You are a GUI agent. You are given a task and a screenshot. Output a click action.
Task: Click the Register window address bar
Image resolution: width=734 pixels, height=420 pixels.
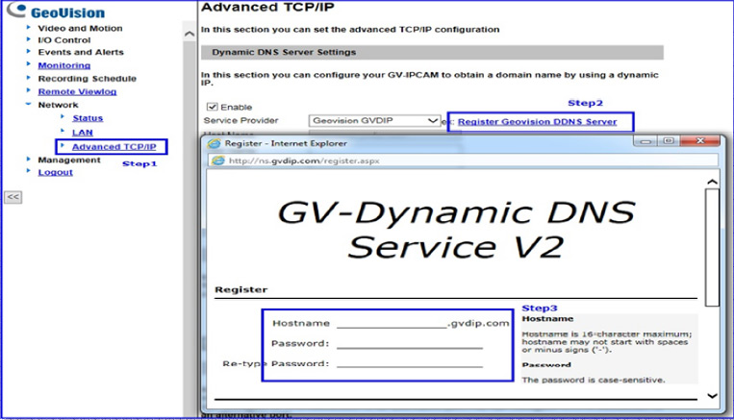[x=463, y=161]
